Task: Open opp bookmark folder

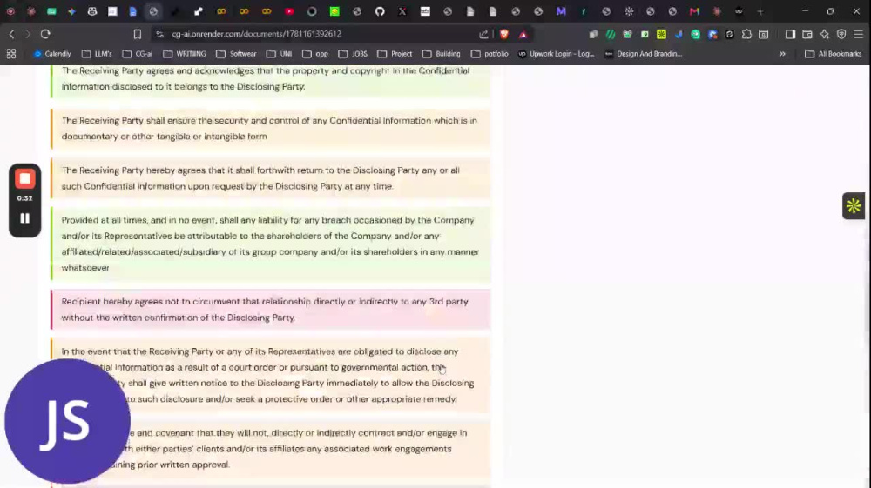Action: [315, 54]
